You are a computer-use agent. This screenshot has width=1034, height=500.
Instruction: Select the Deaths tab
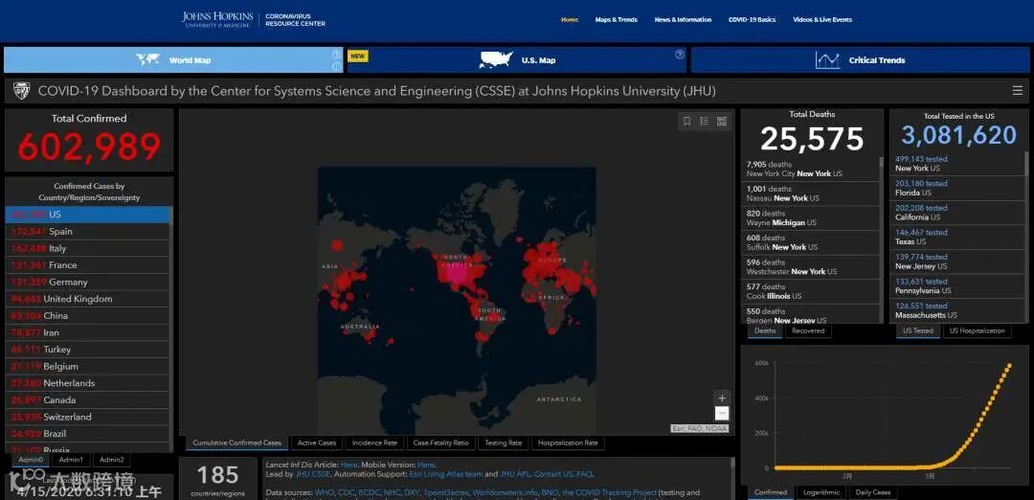coord(765,331)
